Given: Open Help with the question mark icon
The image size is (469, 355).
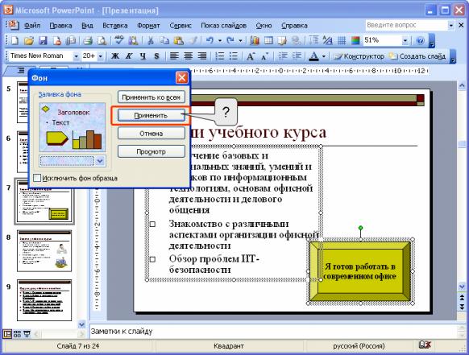Looking at the screenshot, I should tap(420, 40).
